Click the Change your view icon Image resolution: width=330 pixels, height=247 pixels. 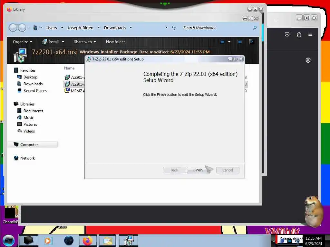click(x=222, y=42)
